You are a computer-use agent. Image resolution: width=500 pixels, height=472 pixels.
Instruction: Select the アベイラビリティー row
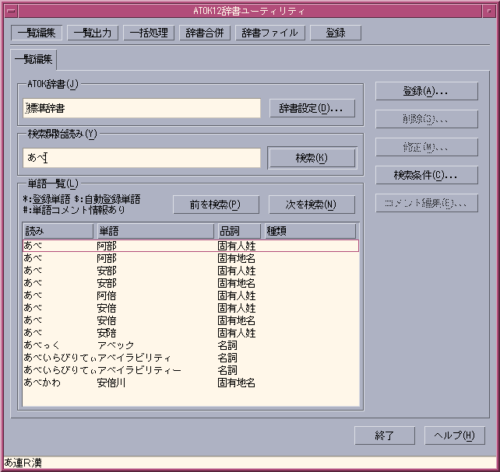pos(191,370)
